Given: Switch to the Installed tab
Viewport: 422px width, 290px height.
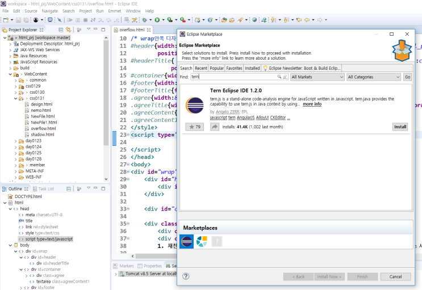Looking at the screenshot, I should (252, 68).
